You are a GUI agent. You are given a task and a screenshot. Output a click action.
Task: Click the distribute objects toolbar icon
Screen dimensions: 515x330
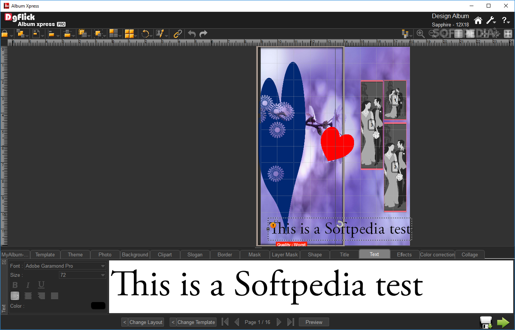pyautogui.click(x=68, y=34)
